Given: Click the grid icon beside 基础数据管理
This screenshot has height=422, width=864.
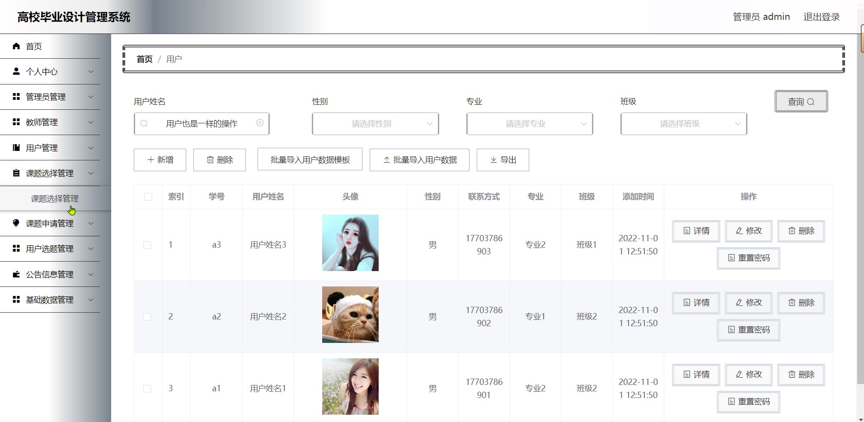Looking at the screenshot, I should 16,300.
